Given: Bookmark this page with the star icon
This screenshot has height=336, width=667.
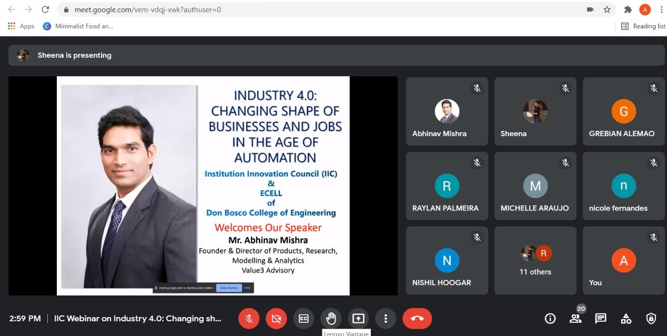Looking at the screenshot, I should [607, 9].
